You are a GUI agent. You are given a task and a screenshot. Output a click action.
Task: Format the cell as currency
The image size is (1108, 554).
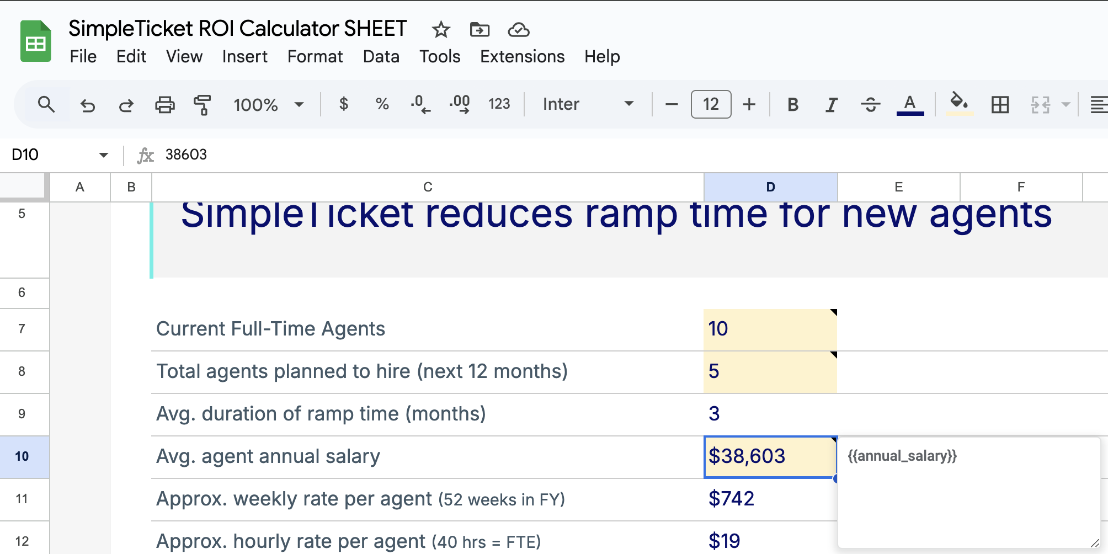point(343,104)
